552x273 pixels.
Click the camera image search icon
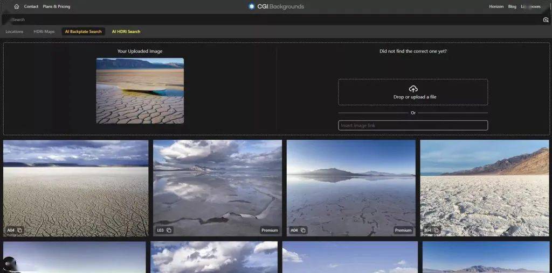tap(546, 20)
